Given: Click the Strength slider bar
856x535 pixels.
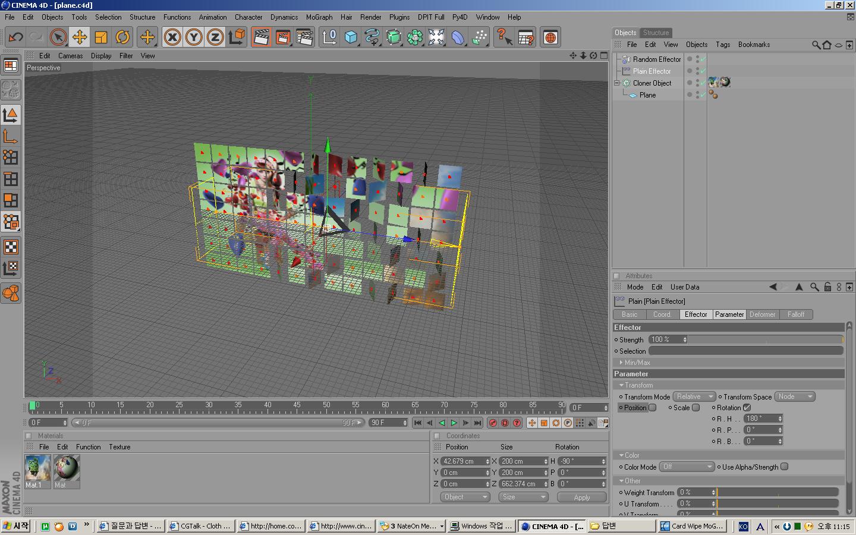Looking at the screenshot, I should coord(766,339).
